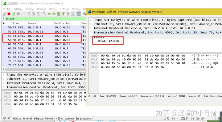
Task: Expand Frame 59 row in main window
Action: click(4, 75)
